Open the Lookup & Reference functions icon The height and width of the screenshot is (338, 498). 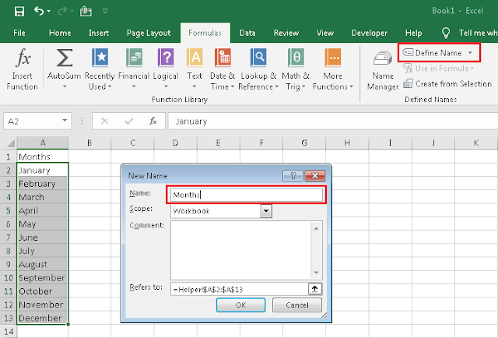(x=258, y=58)
